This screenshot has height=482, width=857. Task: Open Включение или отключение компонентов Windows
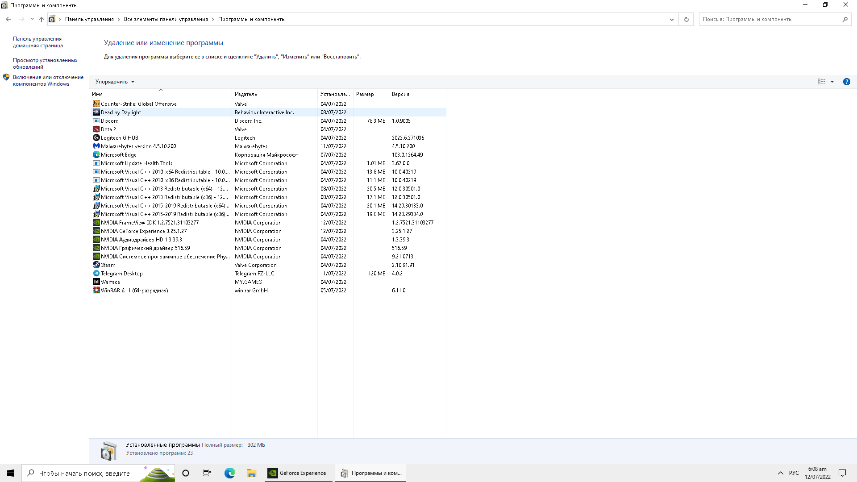click(48, 80)
